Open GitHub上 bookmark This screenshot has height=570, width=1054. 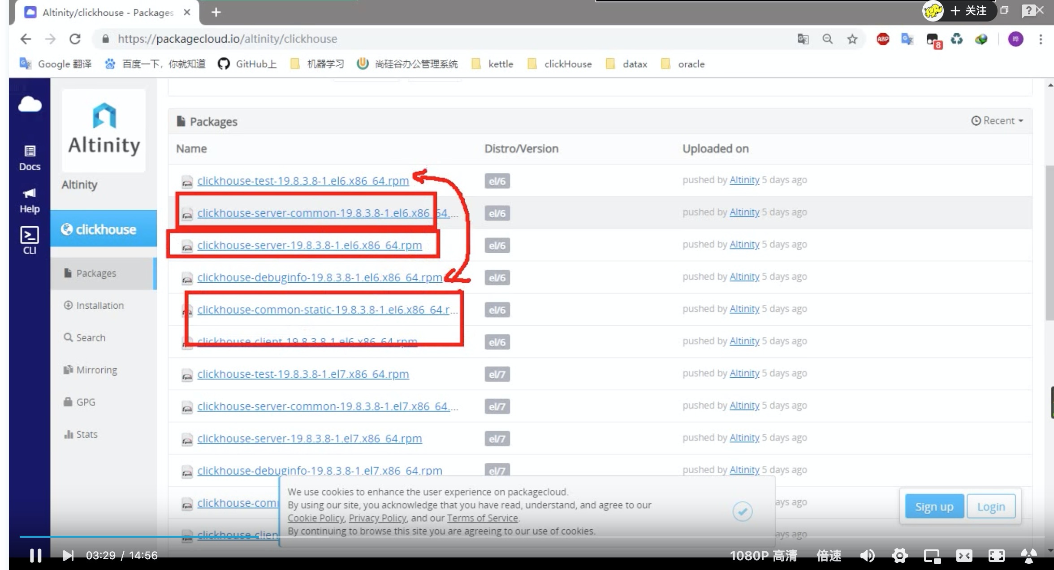click(x=247, y=64)
